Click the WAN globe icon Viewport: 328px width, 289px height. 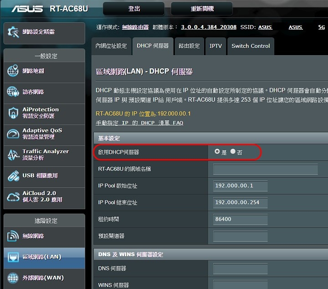pyautogui.click(x=13, y=278)
